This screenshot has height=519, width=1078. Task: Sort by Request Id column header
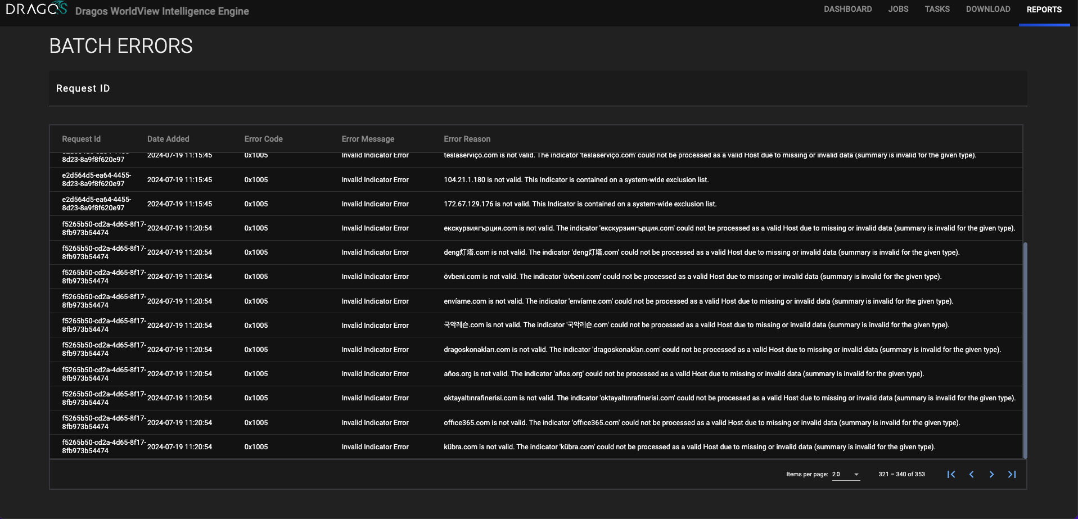pos(81,139)
